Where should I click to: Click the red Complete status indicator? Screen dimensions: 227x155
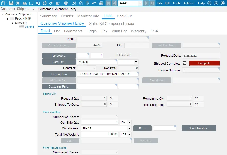[204, 63]
